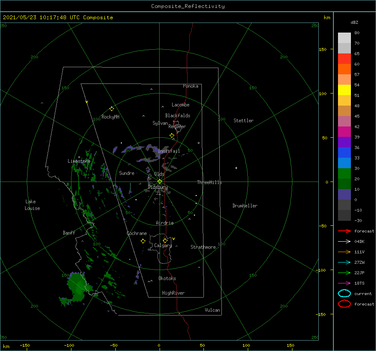Pick the 80 dBZ light gray swatch

pyautogui.click(x=344, y=38)
